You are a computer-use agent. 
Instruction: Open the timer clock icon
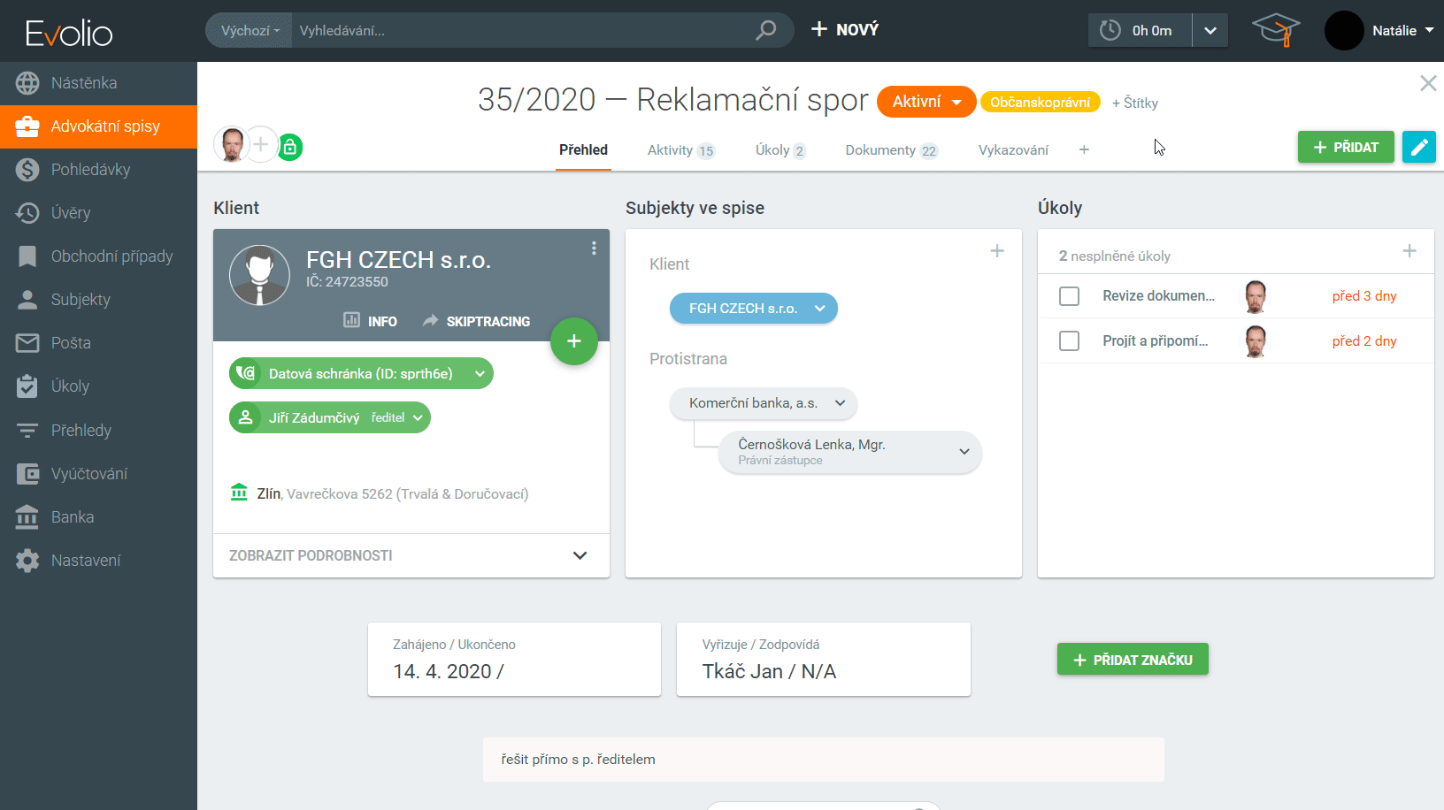pyautogui.click(x=1110, y=30)
